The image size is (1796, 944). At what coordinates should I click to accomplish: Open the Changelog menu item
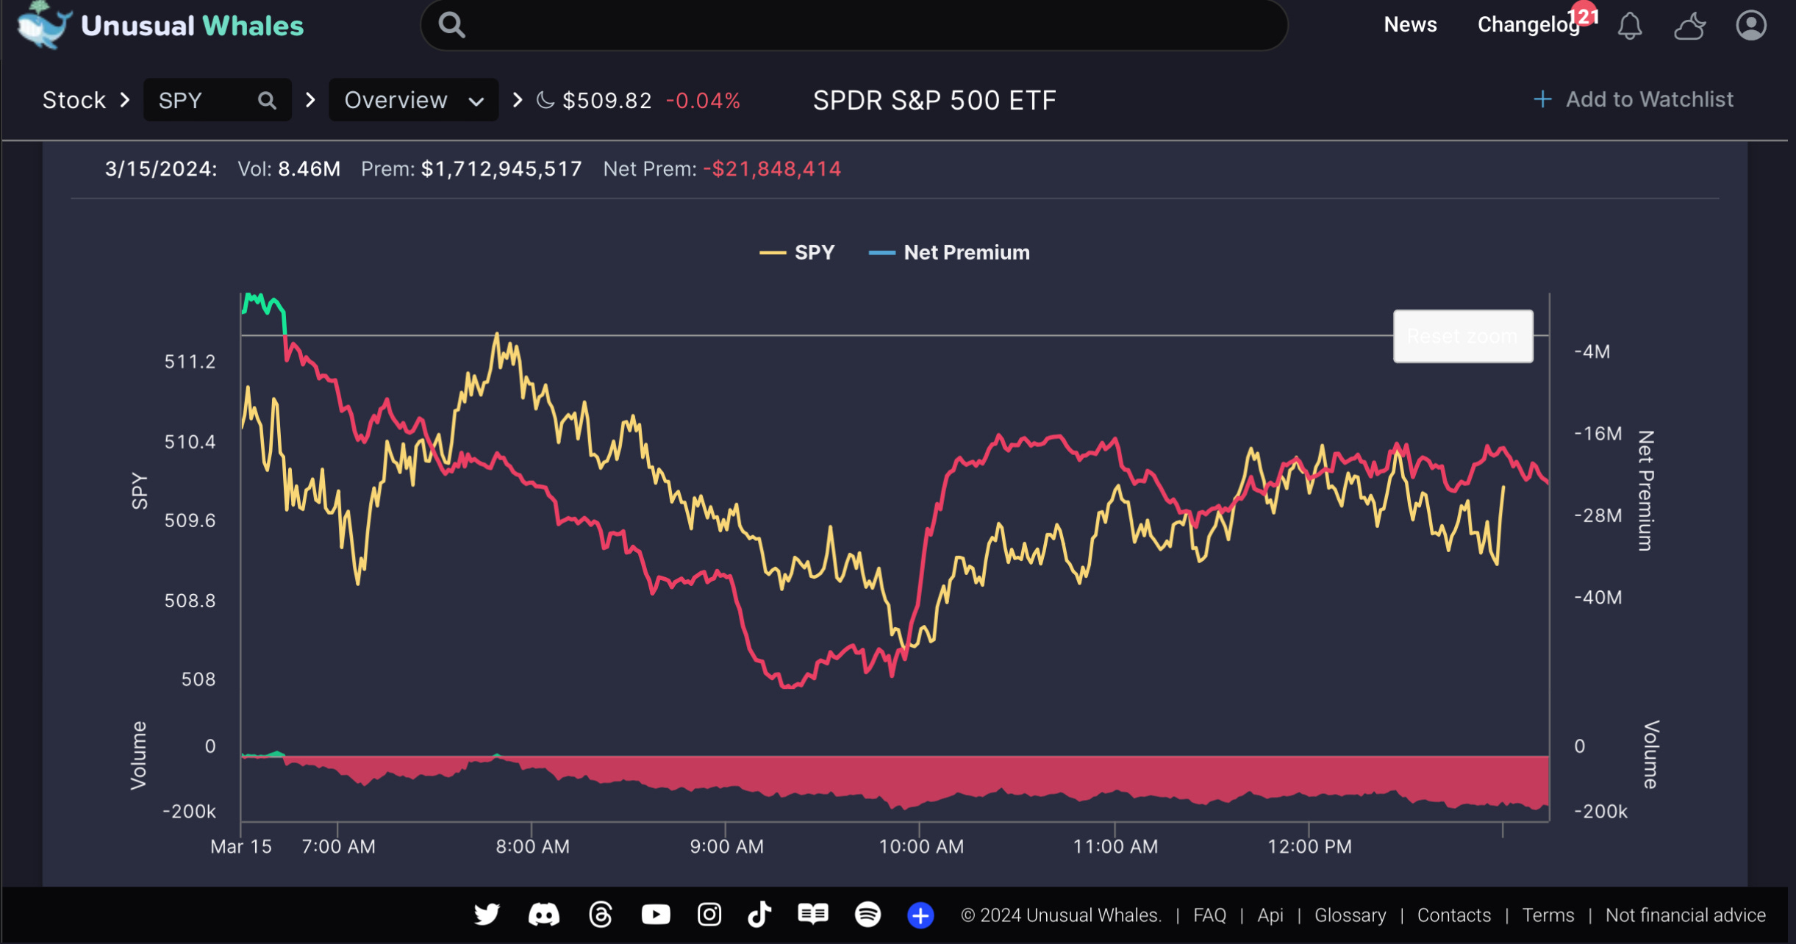click(1528, 25)
